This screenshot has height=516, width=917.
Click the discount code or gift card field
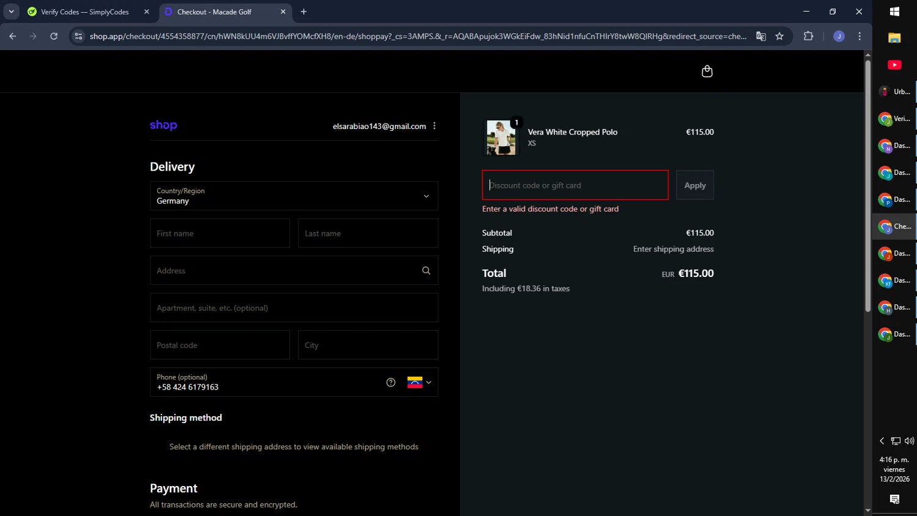[575, 185]
